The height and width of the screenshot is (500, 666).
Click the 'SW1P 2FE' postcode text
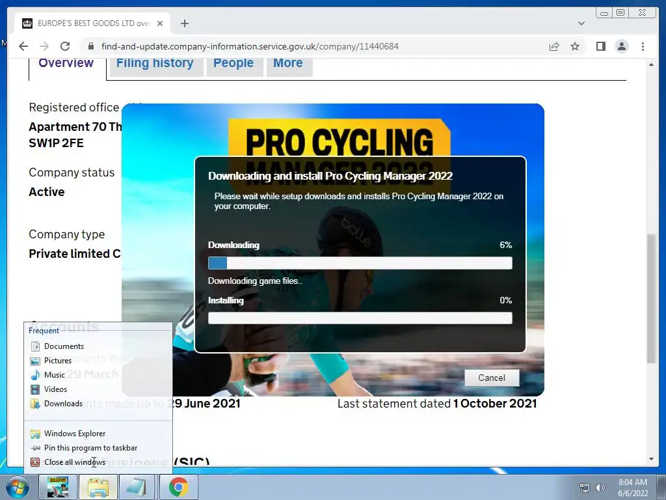(56, 143)
